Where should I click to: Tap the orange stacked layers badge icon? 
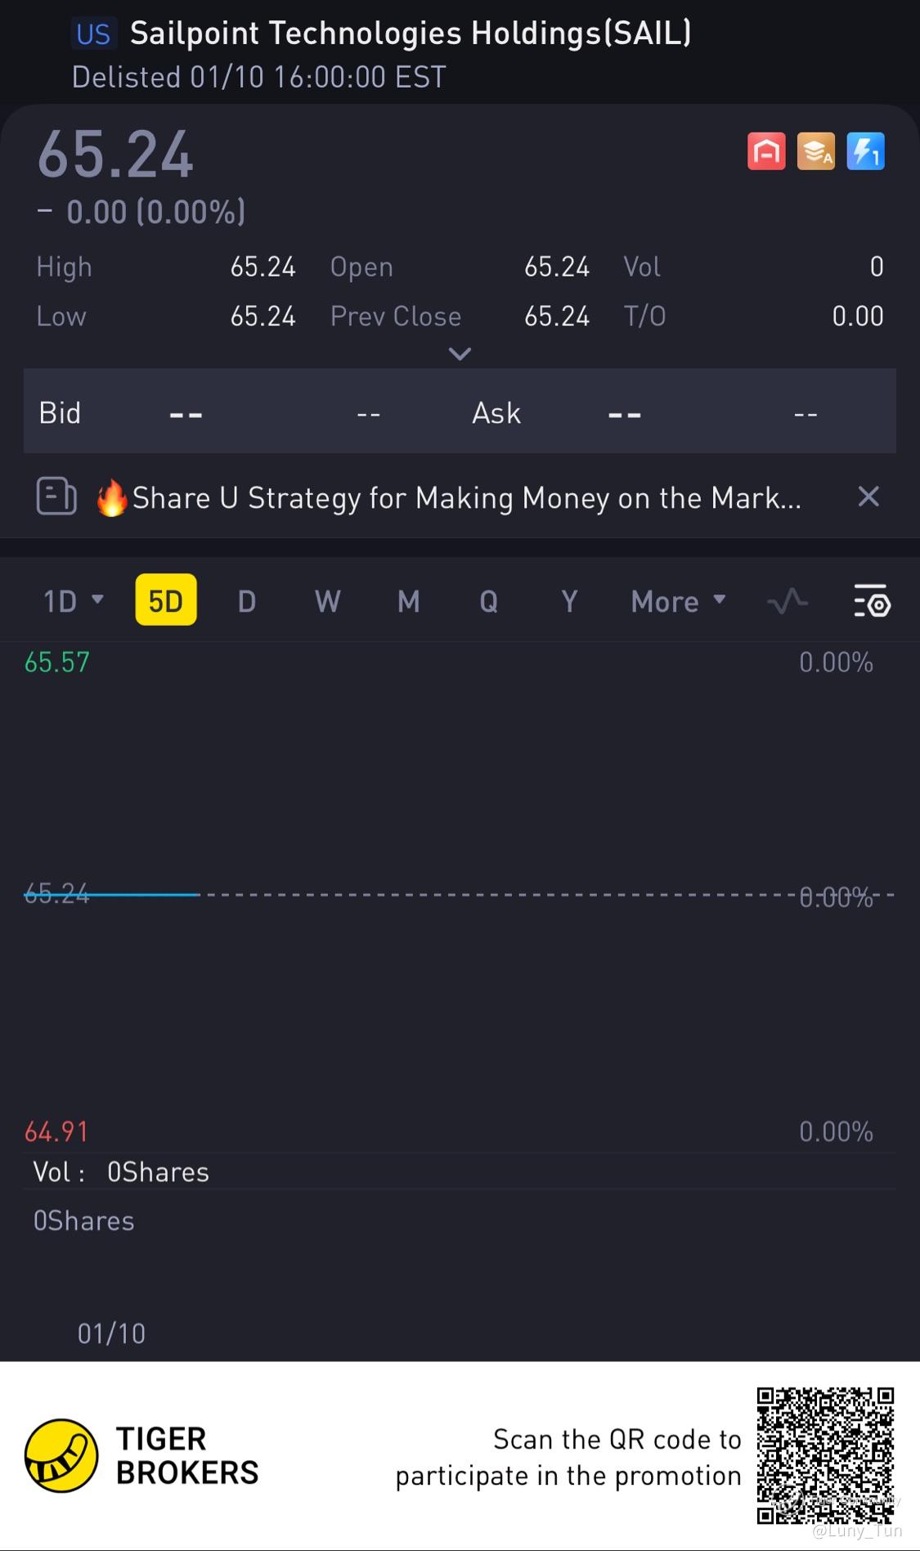816,151
